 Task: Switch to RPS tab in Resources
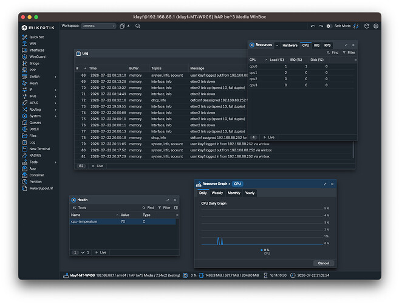(x=327, y=46)
